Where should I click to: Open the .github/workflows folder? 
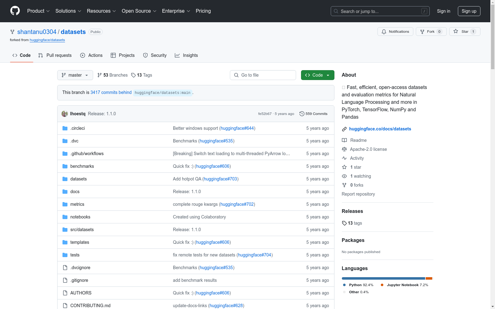[87, 154]
